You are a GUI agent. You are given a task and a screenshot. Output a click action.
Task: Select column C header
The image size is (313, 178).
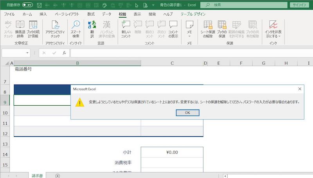click(x=172, y=63)
